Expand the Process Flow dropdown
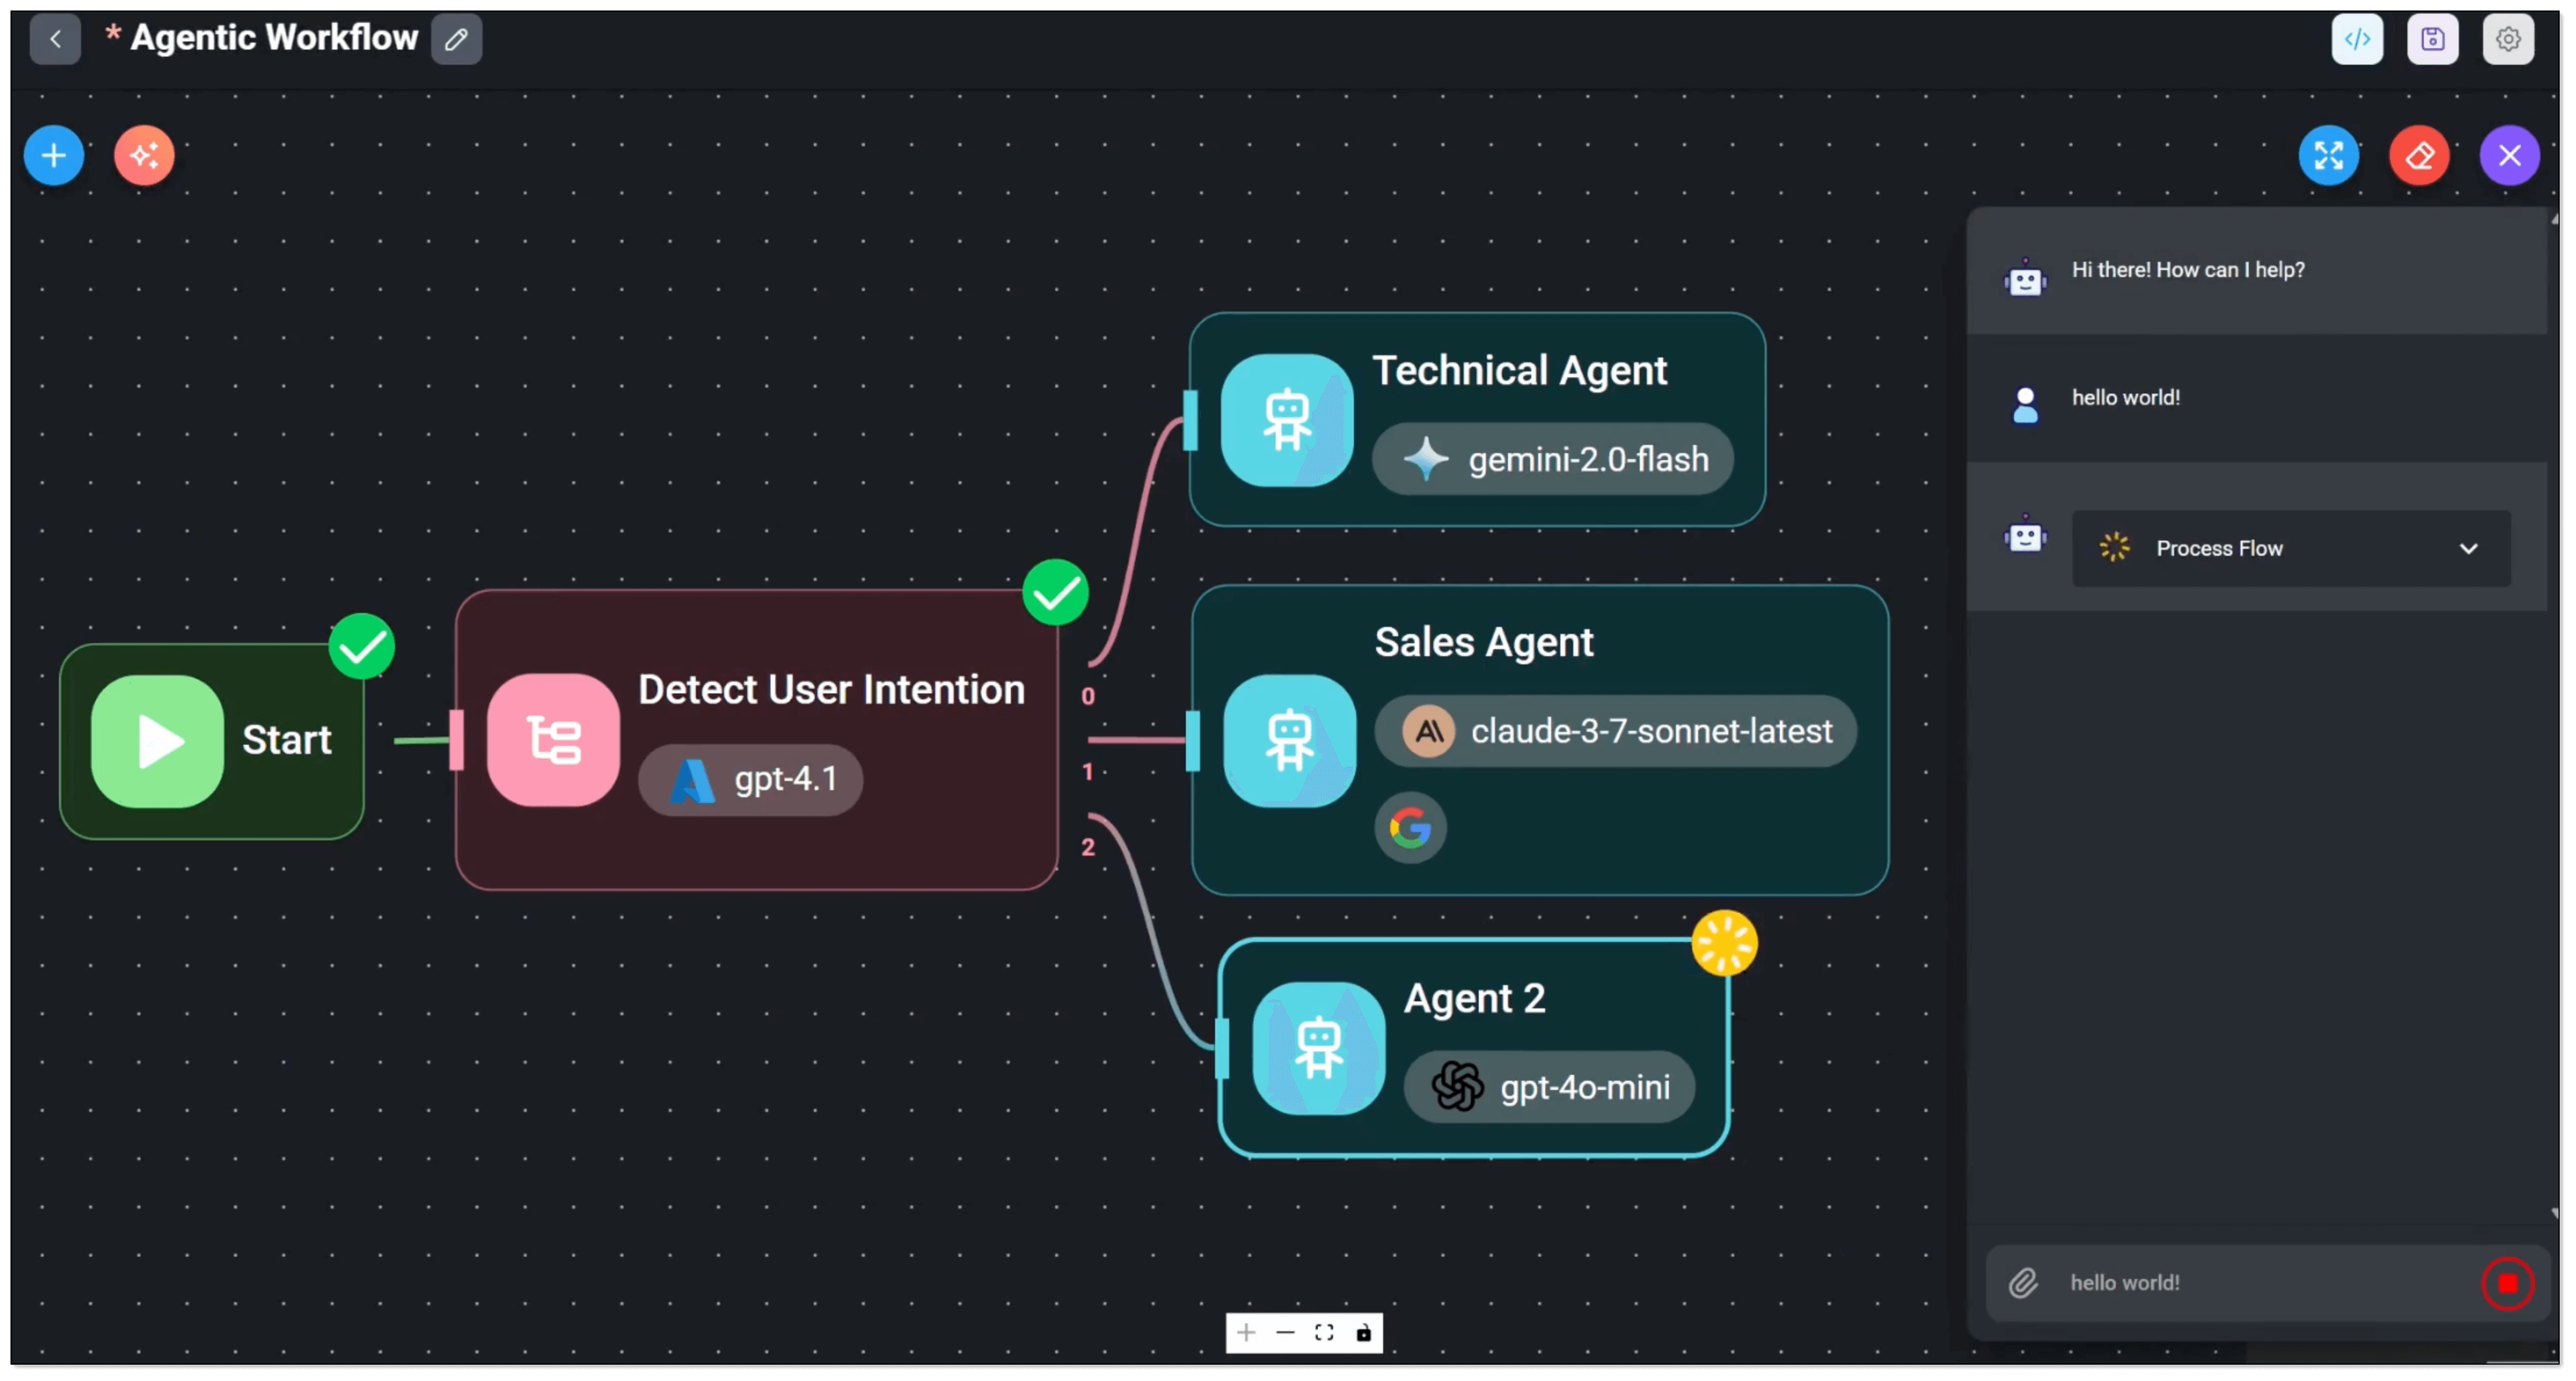Screen dimensions: 2576x1381 (2290, 548)
